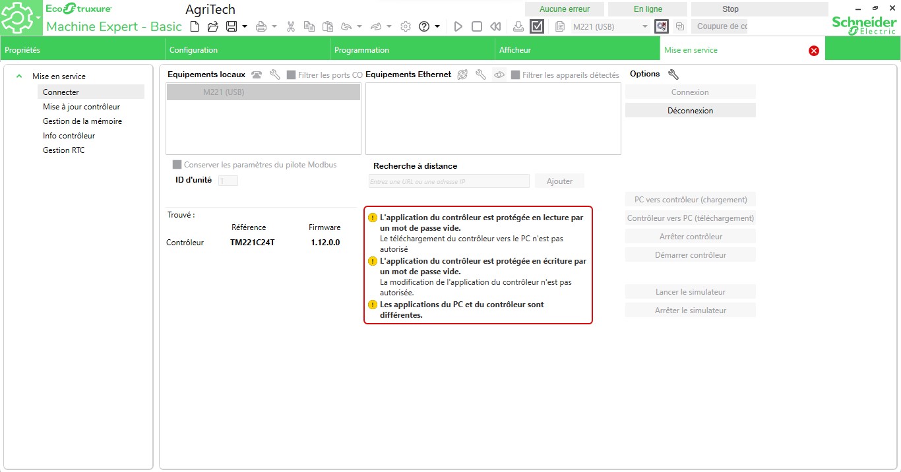Click the disconnect controller toolbar icon

[661, 26]
